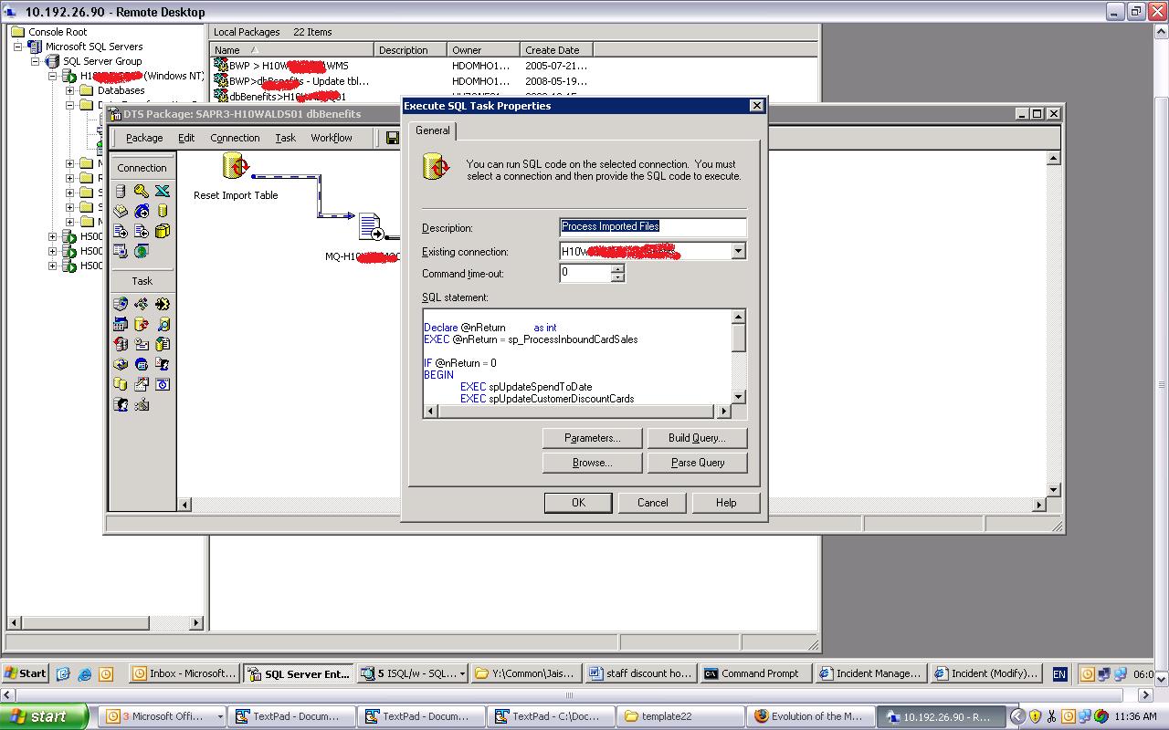1169x730 pixels.
Task: Select the Data Driven Query magnifier task icon
Action: [x=163, y=324]
